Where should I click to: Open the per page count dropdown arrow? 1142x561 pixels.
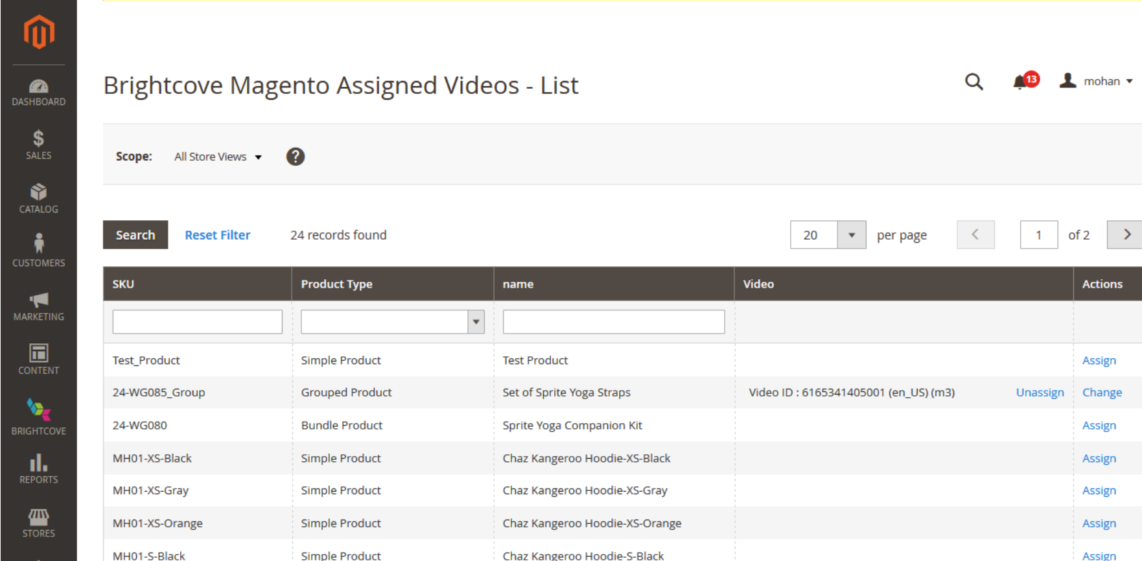[x=852, y=235]
